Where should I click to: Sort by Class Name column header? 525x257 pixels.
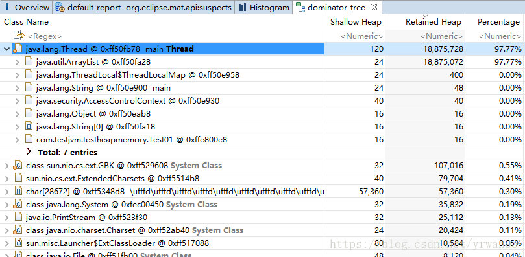pyautogui.click(x=26, y=22)
